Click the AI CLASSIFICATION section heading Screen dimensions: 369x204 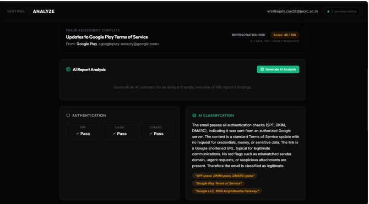(x=216, y=116)
